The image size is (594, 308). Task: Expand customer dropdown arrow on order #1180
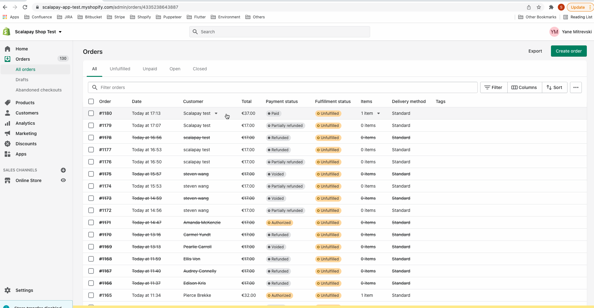[216, 114]
